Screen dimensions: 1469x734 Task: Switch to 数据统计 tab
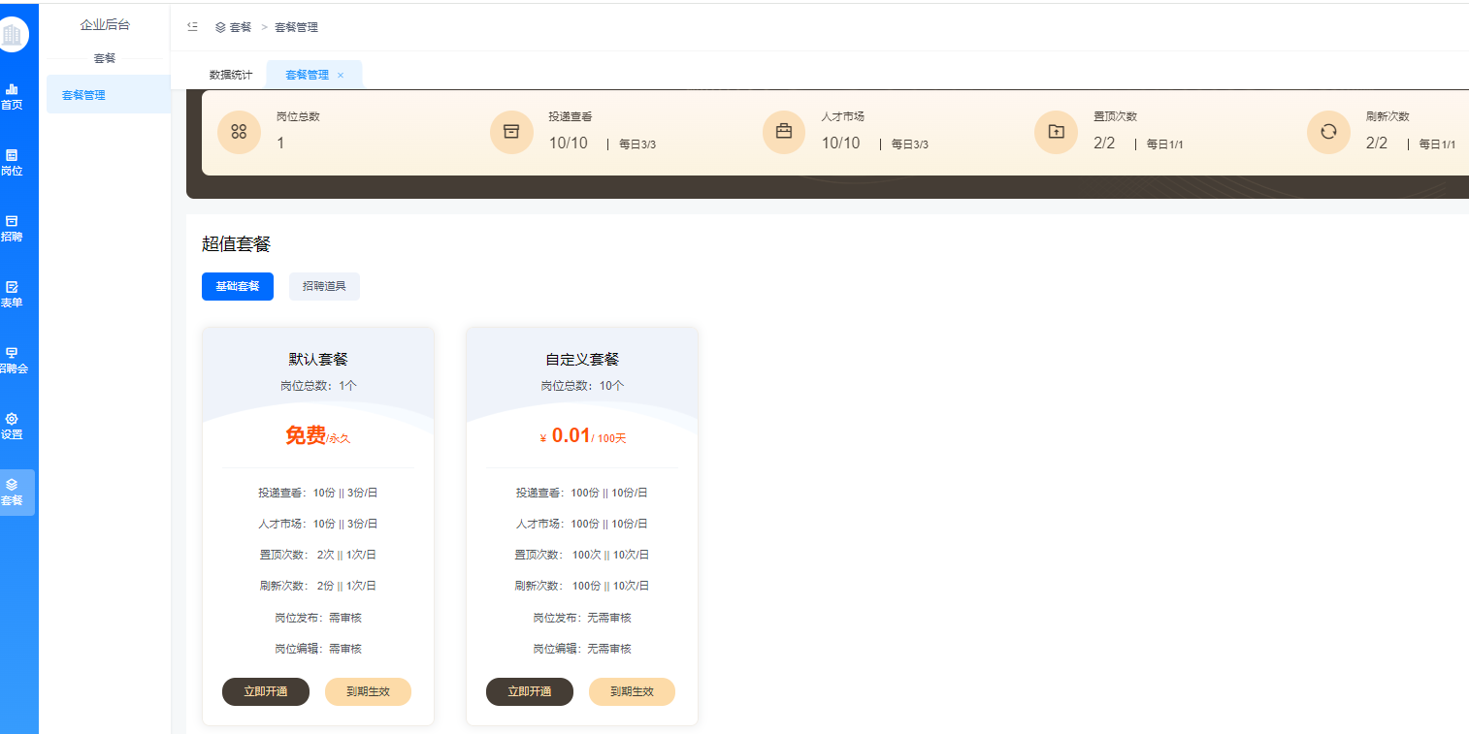tap(231, 75)
